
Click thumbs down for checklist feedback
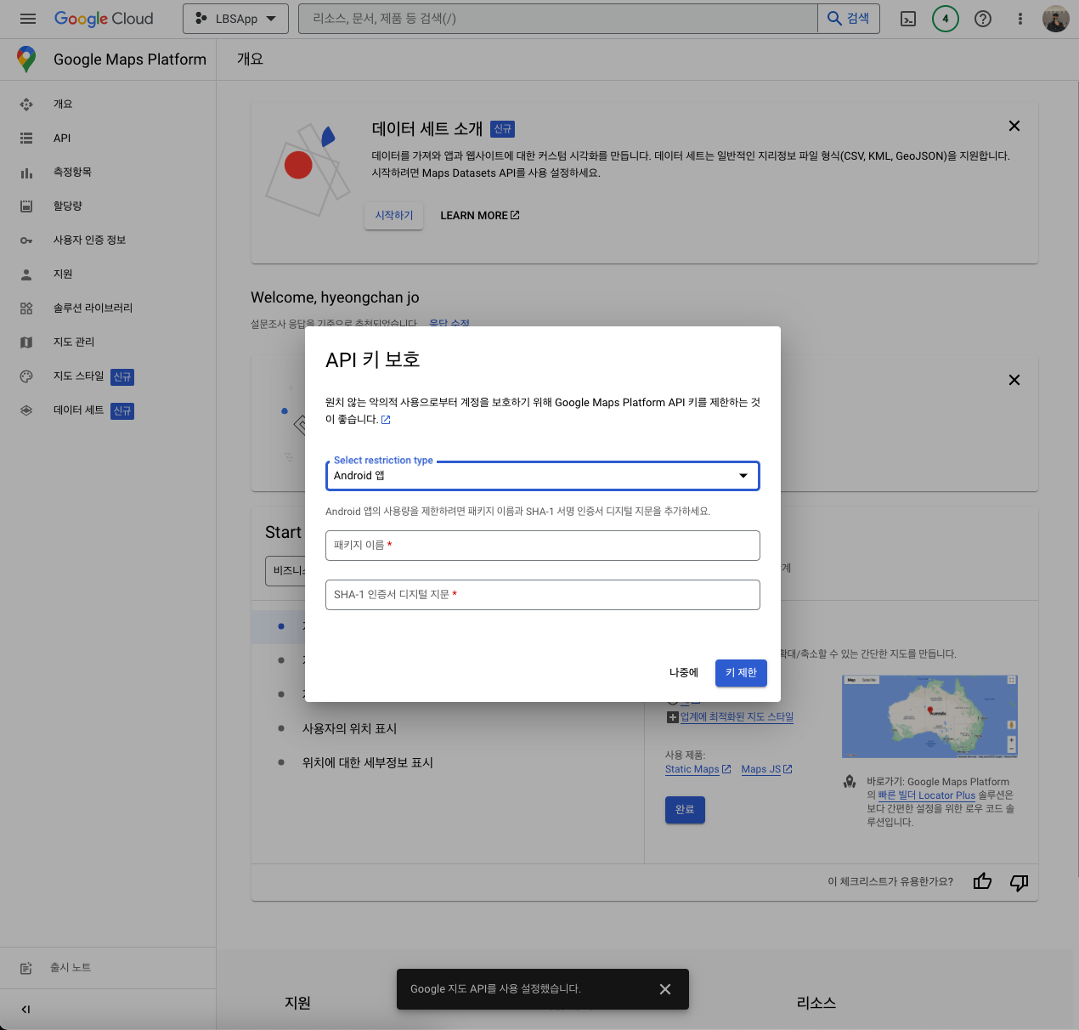(1019, 882)
